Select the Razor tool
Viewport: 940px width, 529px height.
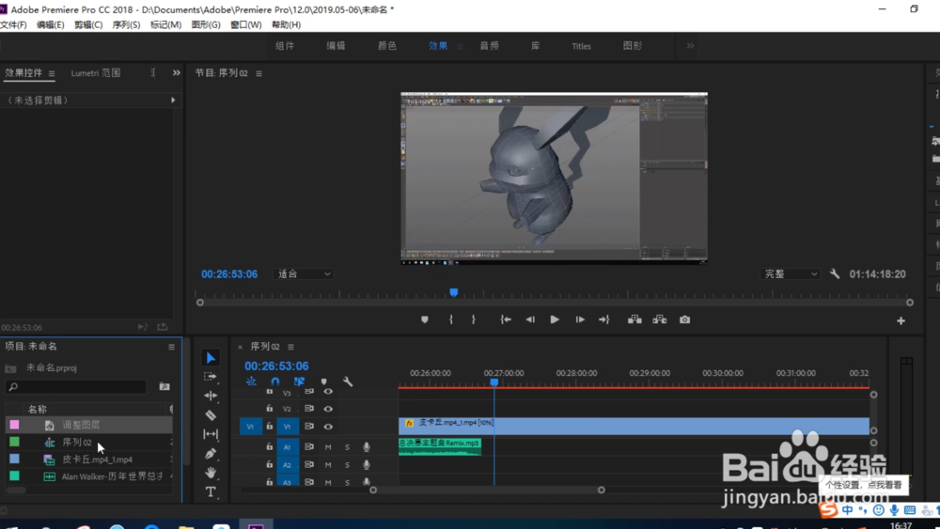(x=211, y=414)
